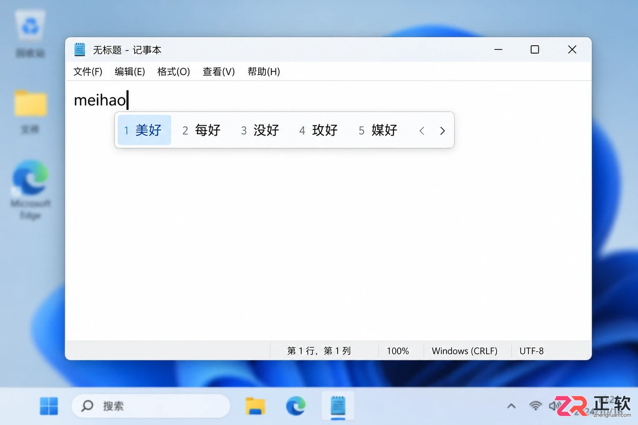Open the 帮助(H) menu
This screenshot has height=425, width=638.
(264, 72)
